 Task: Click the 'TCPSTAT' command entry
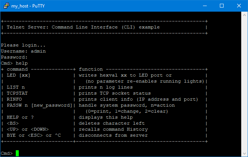(x=17, y=93)
